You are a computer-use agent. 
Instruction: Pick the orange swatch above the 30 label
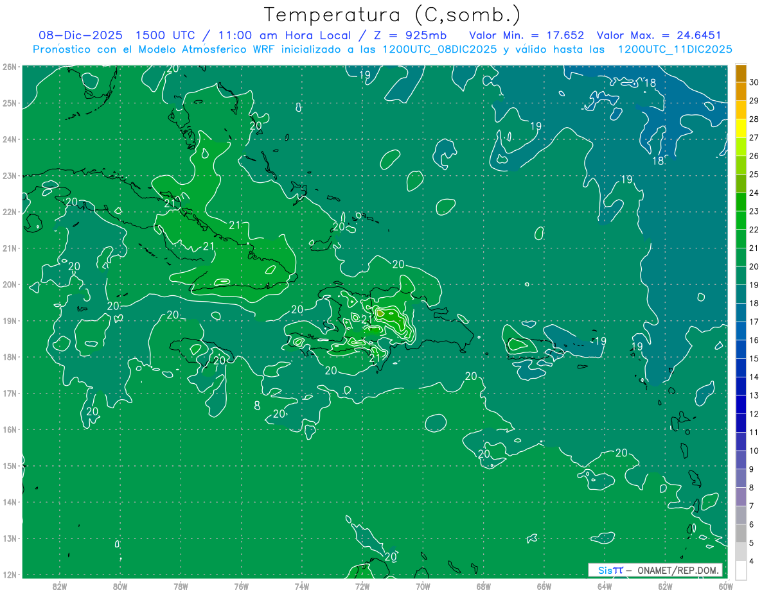[x=741, y=73]
